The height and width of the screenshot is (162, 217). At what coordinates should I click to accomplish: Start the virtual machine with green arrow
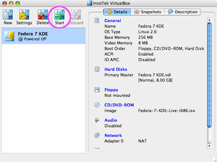tap(59, 15)
